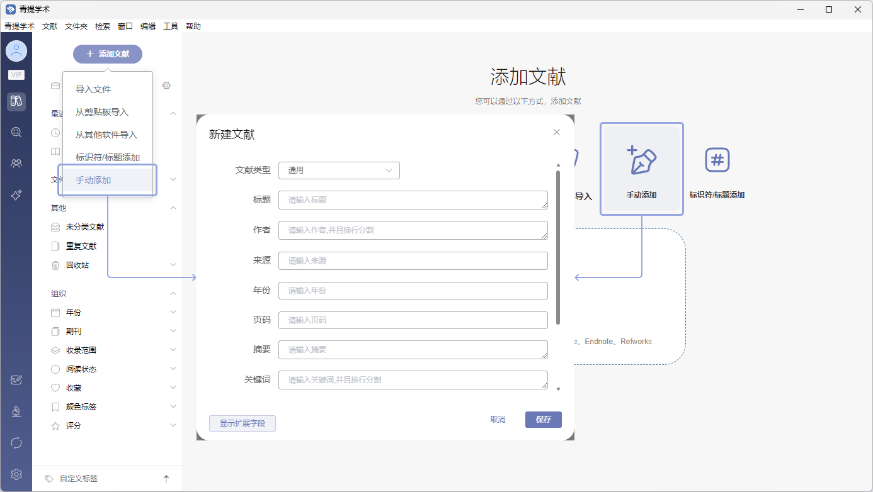Open the 工具 menu
The width and height of the screenshot is (873, 492).
coord(171,26)
